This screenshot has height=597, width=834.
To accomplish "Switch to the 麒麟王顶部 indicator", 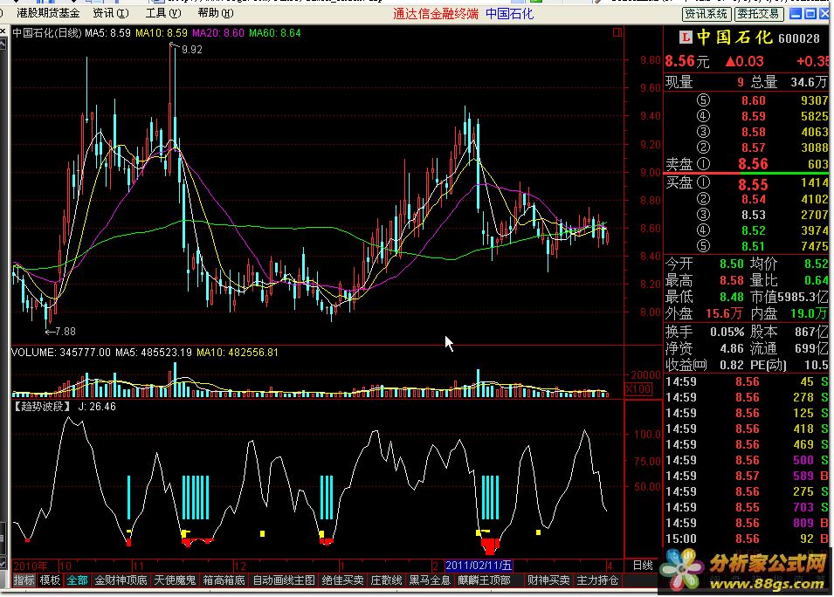I will pyautogui.click(x=484, y=580).
